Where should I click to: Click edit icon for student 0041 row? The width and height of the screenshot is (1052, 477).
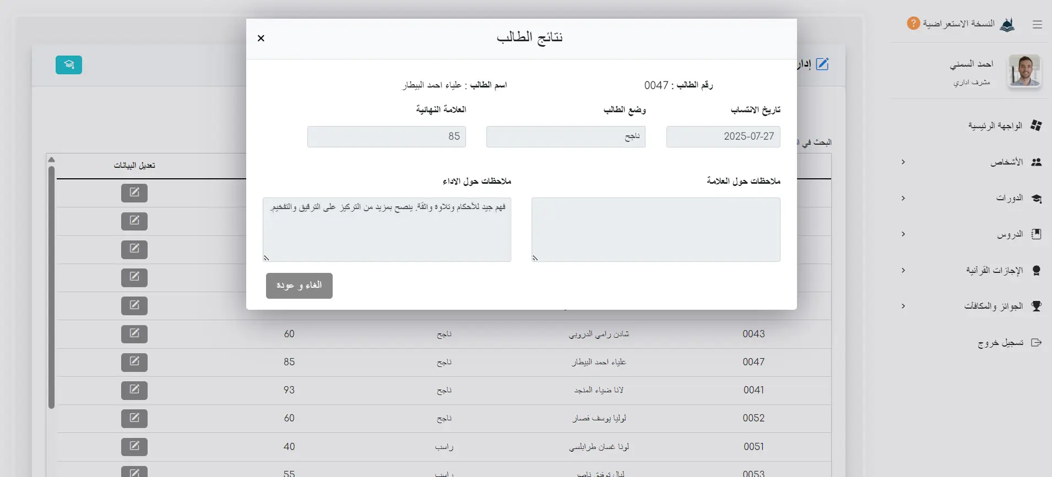pos(134,390)
